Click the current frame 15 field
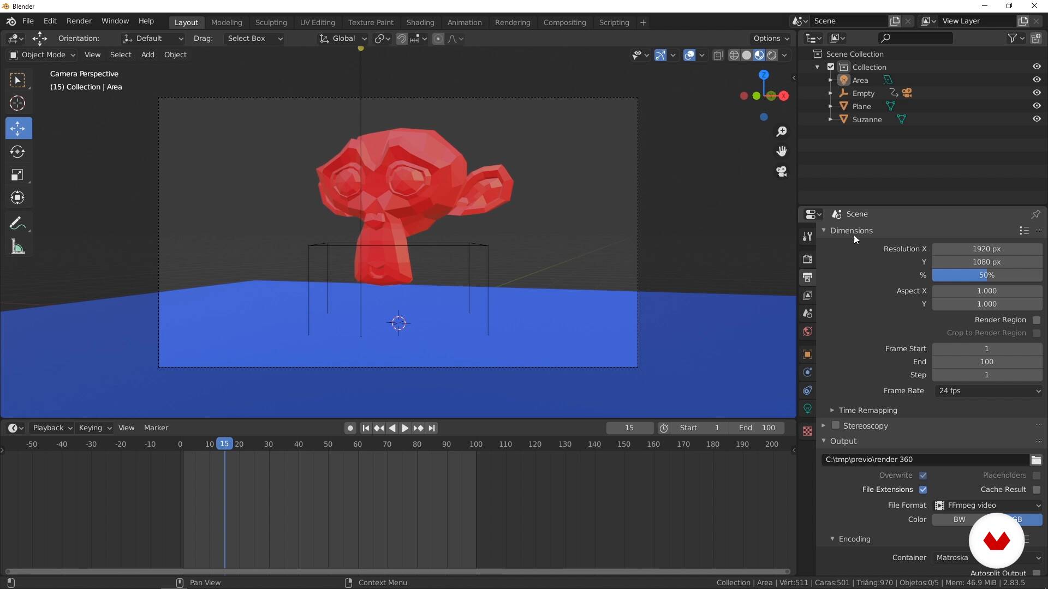The image size is (1048, 589). [x=629, y=428]
